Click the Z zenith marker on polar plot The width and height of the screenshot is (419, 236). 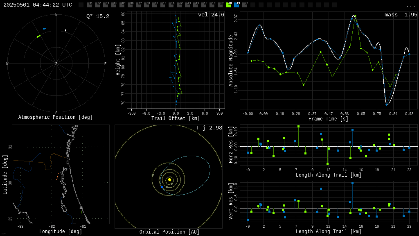pos(56,64)
